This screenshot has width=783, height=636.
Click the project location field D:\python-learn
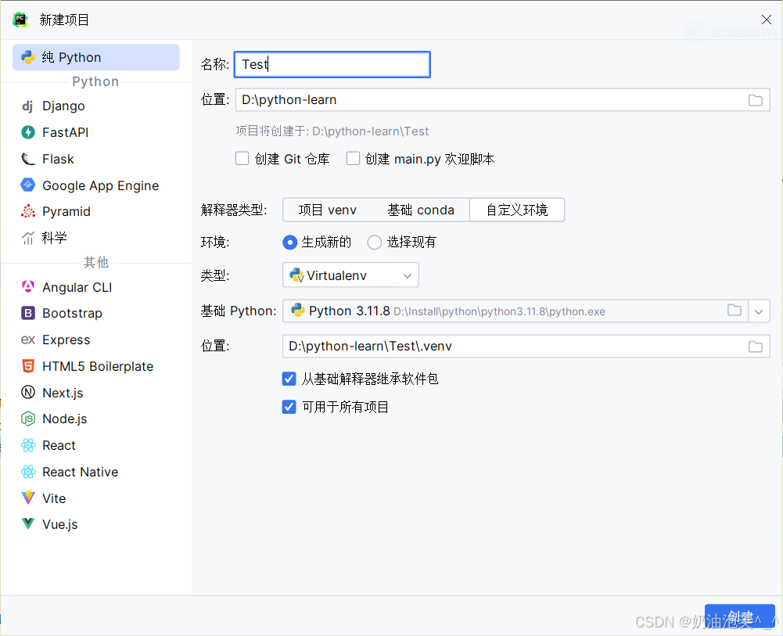[502, 100]
